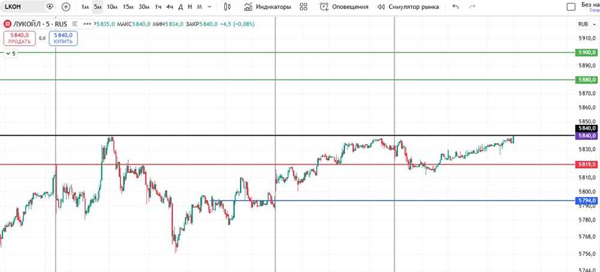Select the 15м timeframe
600x272 pixels.
pyautogui.click(x=128, y=7)
